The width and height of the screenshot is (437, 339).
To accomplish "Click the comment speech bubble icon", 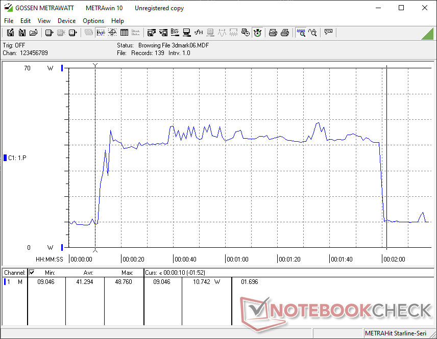I will click(x=328, y=32).
